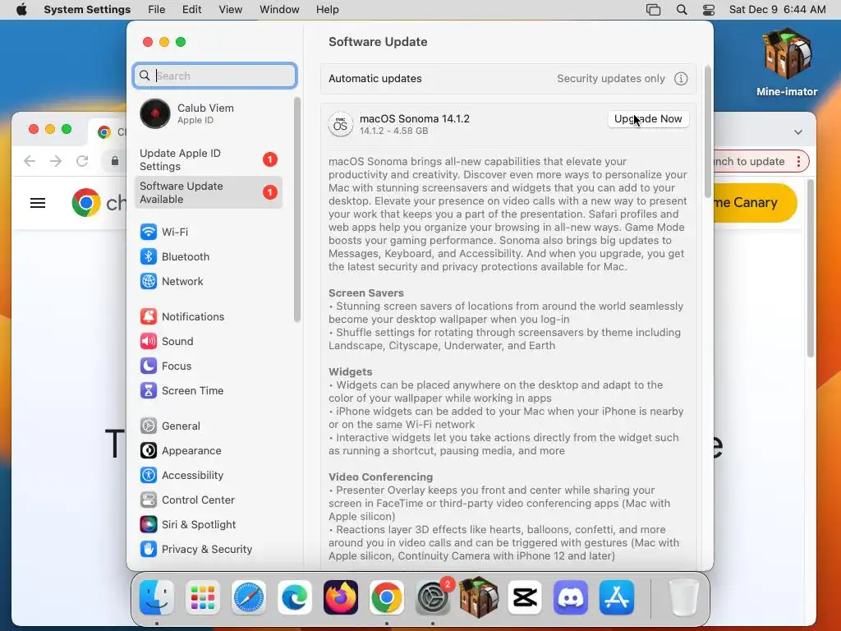This screenshot has width=841, height=631.
Task: Click Chrome site lock icon
Action: [x=115, y=161]
